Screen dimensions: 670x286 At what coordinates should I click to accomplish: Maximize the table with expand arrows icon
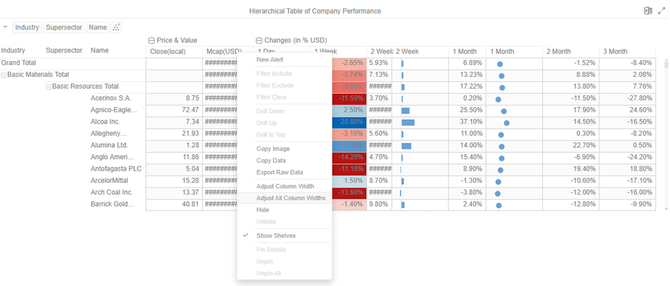point(661,11)
